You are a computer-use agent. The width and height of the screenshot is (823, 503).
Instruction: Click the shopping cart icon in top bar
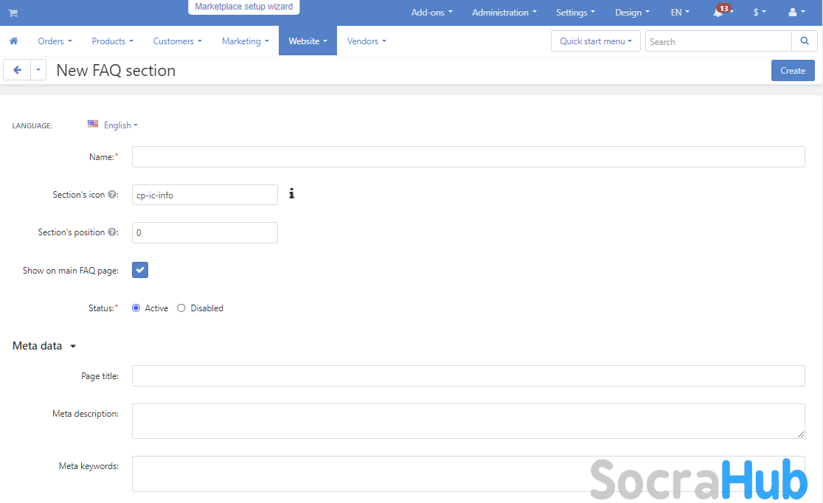click(x=13, y=13)
